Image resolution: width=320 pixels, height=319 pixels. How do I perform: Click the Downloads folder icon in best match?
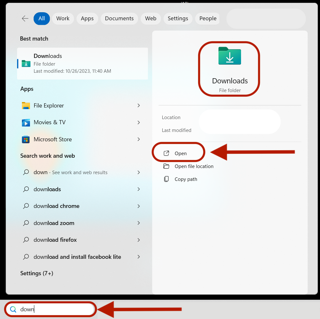point(26,64)
